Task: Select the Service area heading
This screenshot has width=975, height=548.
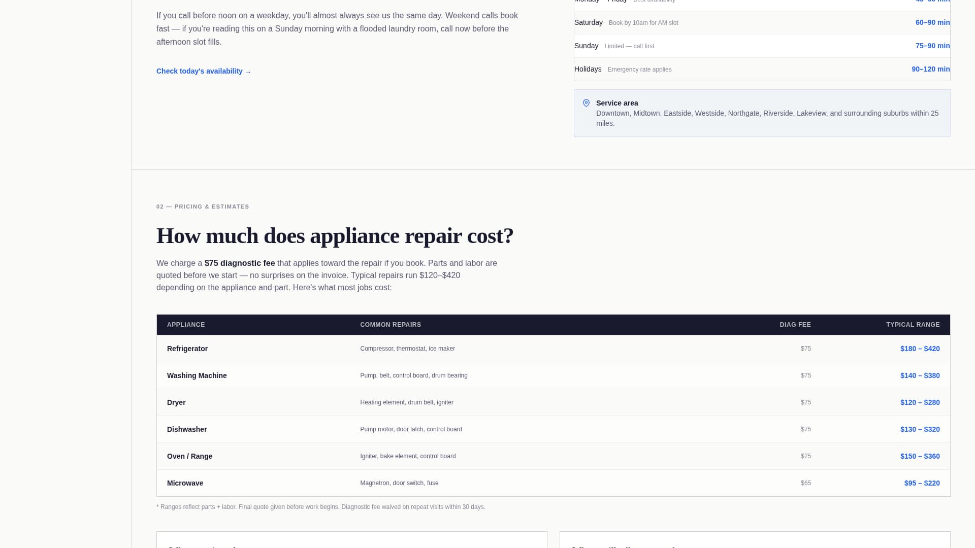Action: tap(617, 103)
